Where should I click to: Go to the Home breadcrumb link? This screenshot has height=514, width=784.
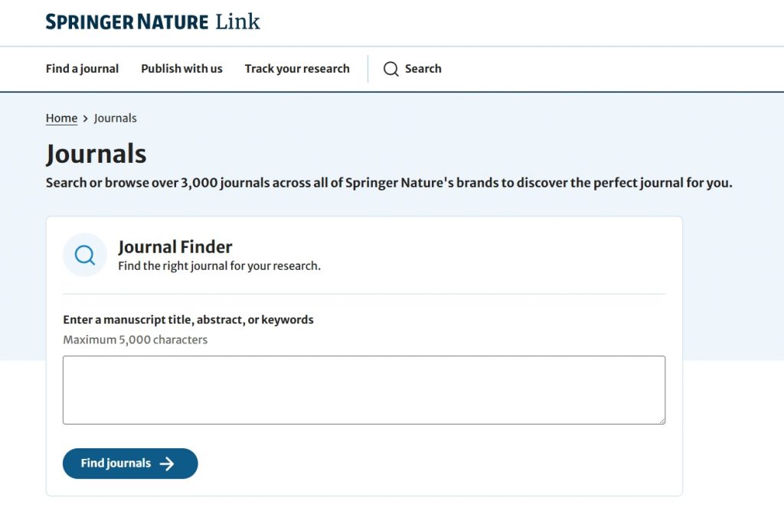pyautogui.click(x=61, y=119)
